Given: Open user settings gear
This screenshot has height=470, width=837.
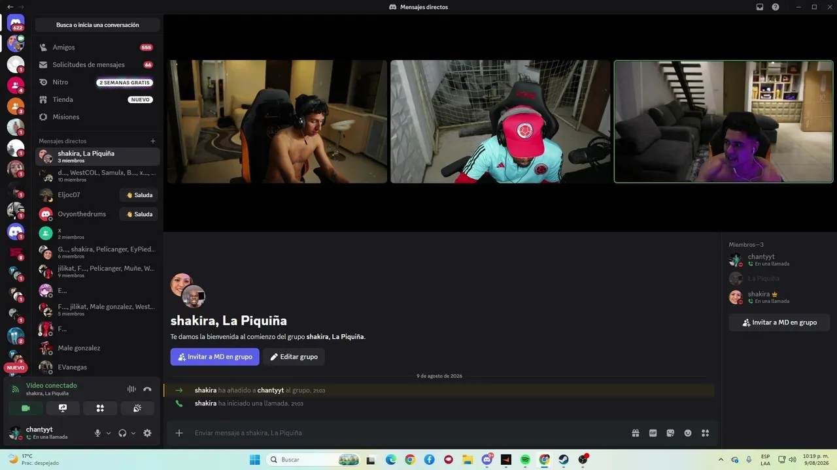Looking at the screenshot, I should pyautogui.click(x=147, y=433).
